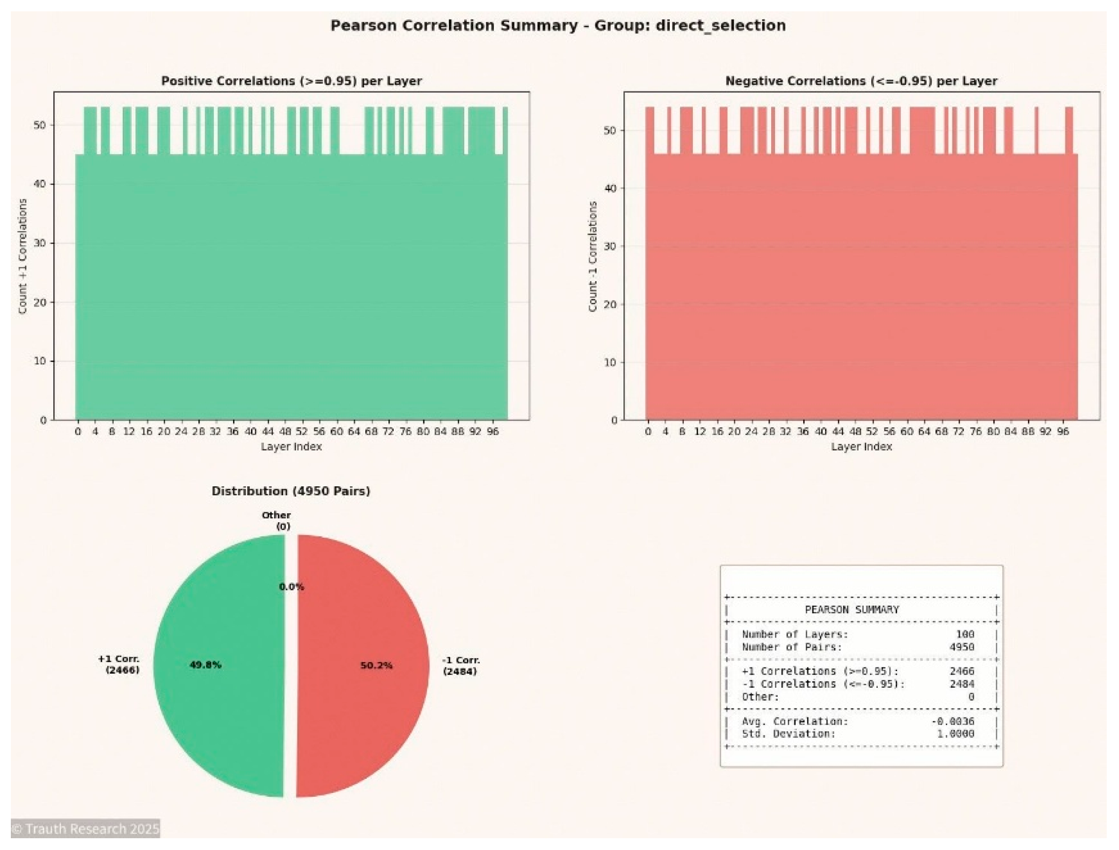Select the Positive Correlations chart title
The height and width of the screenshot is (850, 1119).
[291, 81]
